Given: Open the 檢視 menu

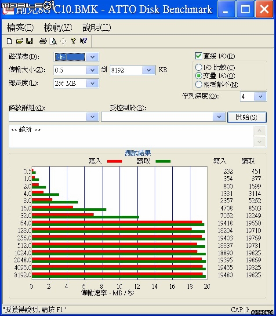Looking at the screenshot, I should click(x=58, y=27).
